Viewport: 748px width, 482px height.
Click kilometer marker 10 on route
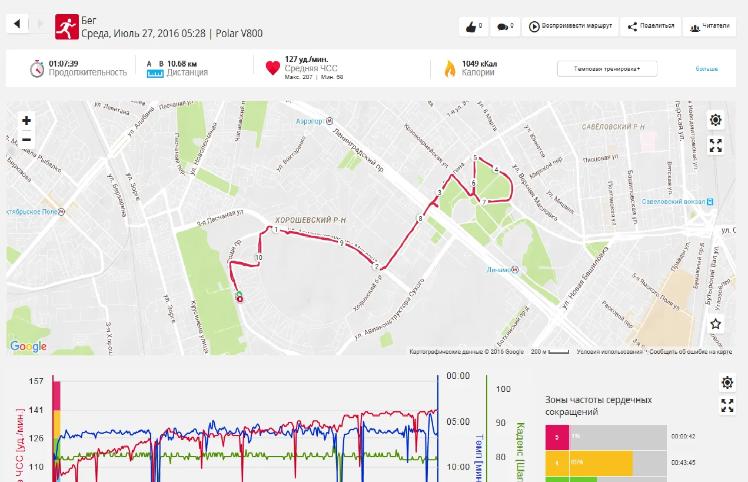(258, 257)
